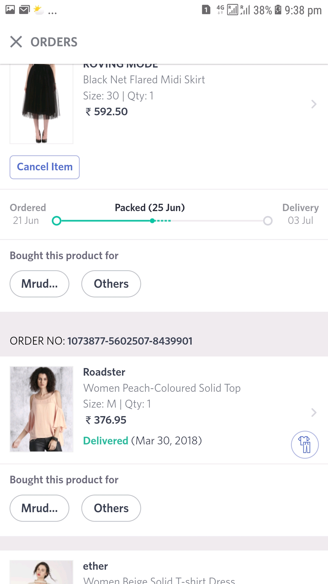The image size is (328, 584).
Task: Close the Orders screen with X icon
Action: (x=16, y=42)
